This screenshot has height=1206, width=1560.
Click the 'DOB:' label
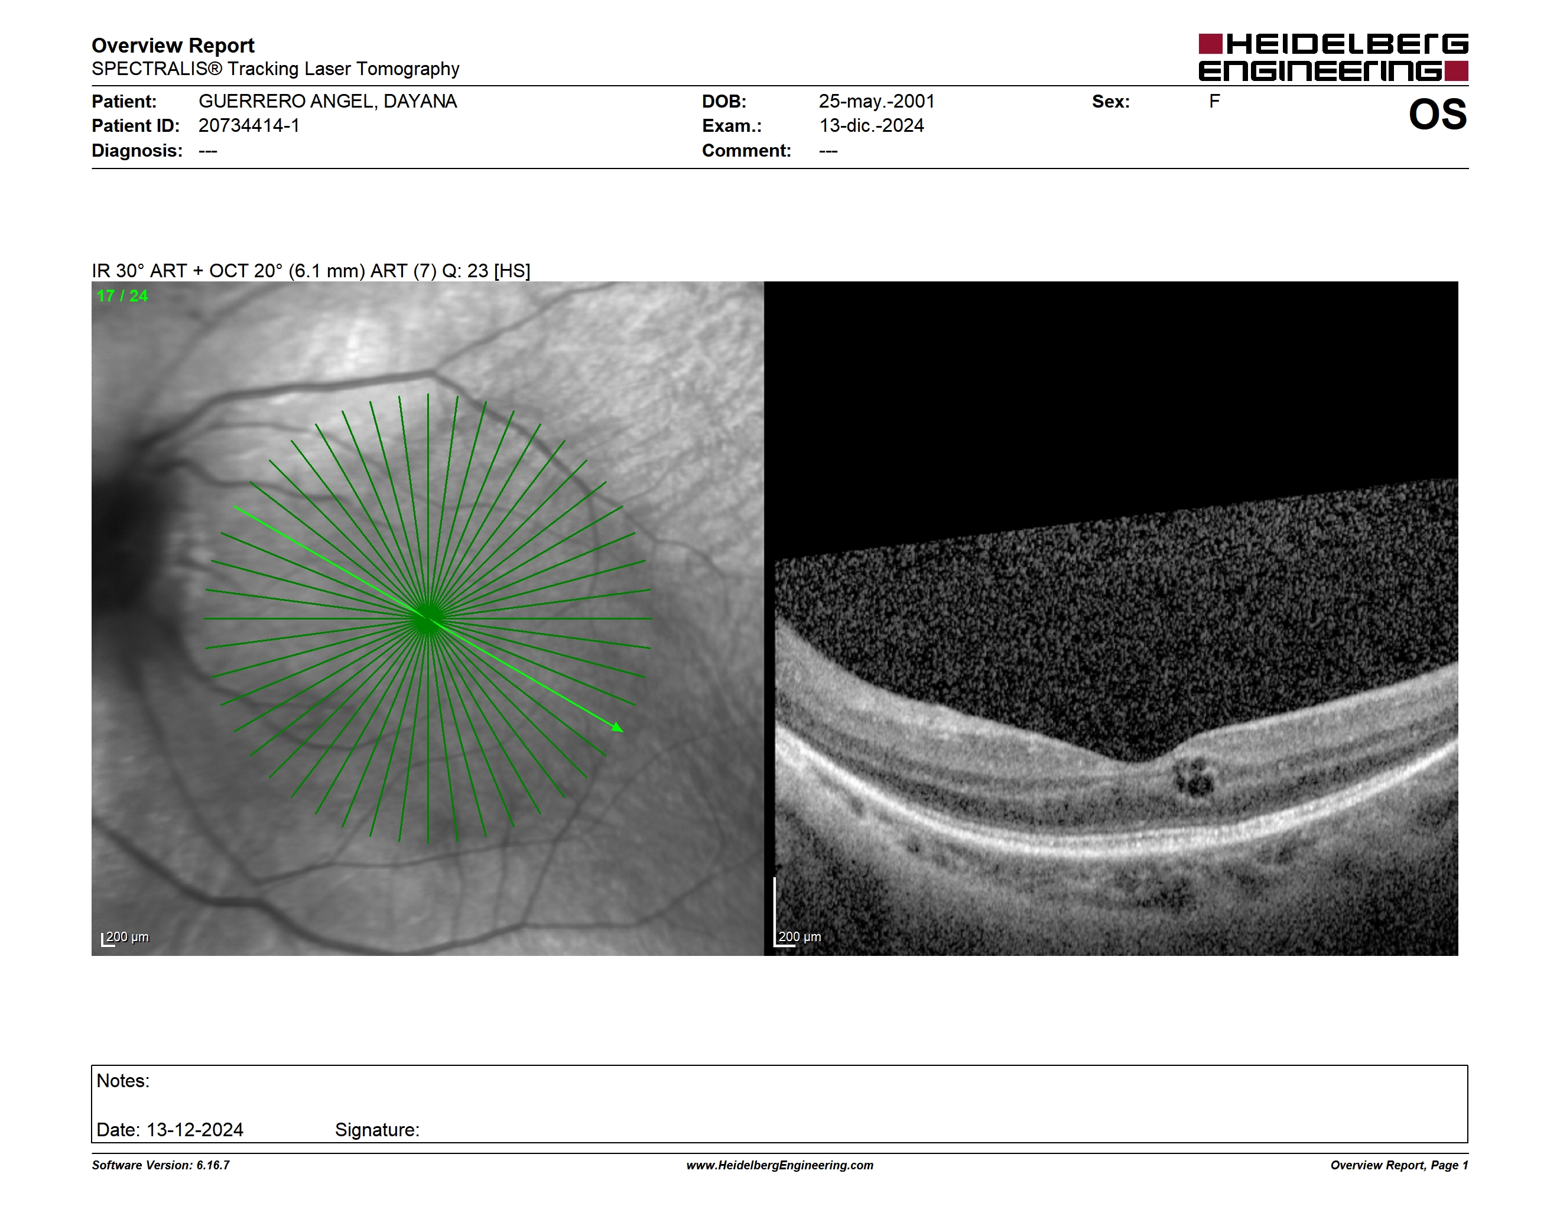[724, 102]
